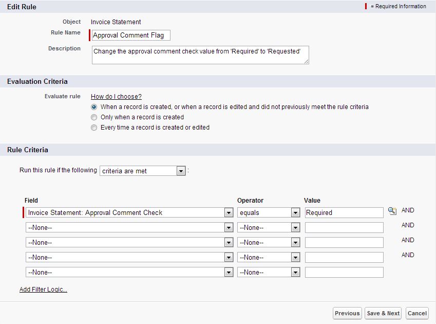
Task: Choose the created-or-edited-not-previously-met radio option
Action: 94,107
